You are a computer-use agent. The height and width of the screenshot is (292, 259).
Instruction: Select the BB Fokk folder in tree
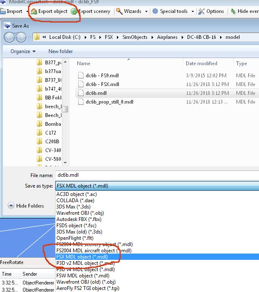[x=49, y=97]
